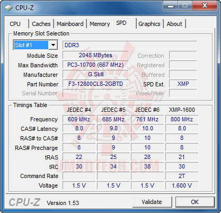Screen dimensions: 221x213
Task: Select the 761 MHz frequency cell
Action: tap(147, 119)
